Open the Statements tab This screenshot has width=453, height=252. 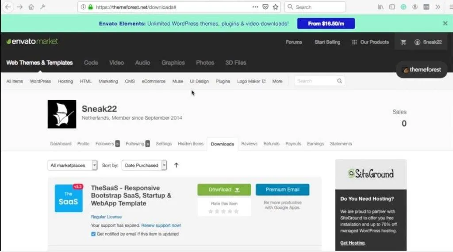click(341, 143)
